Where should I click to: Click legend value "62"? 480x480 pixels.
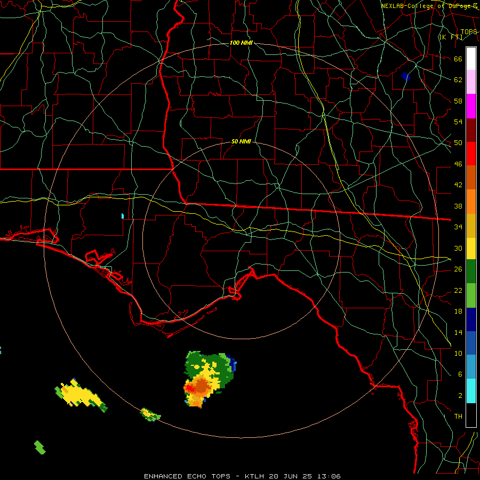[458, 79]
